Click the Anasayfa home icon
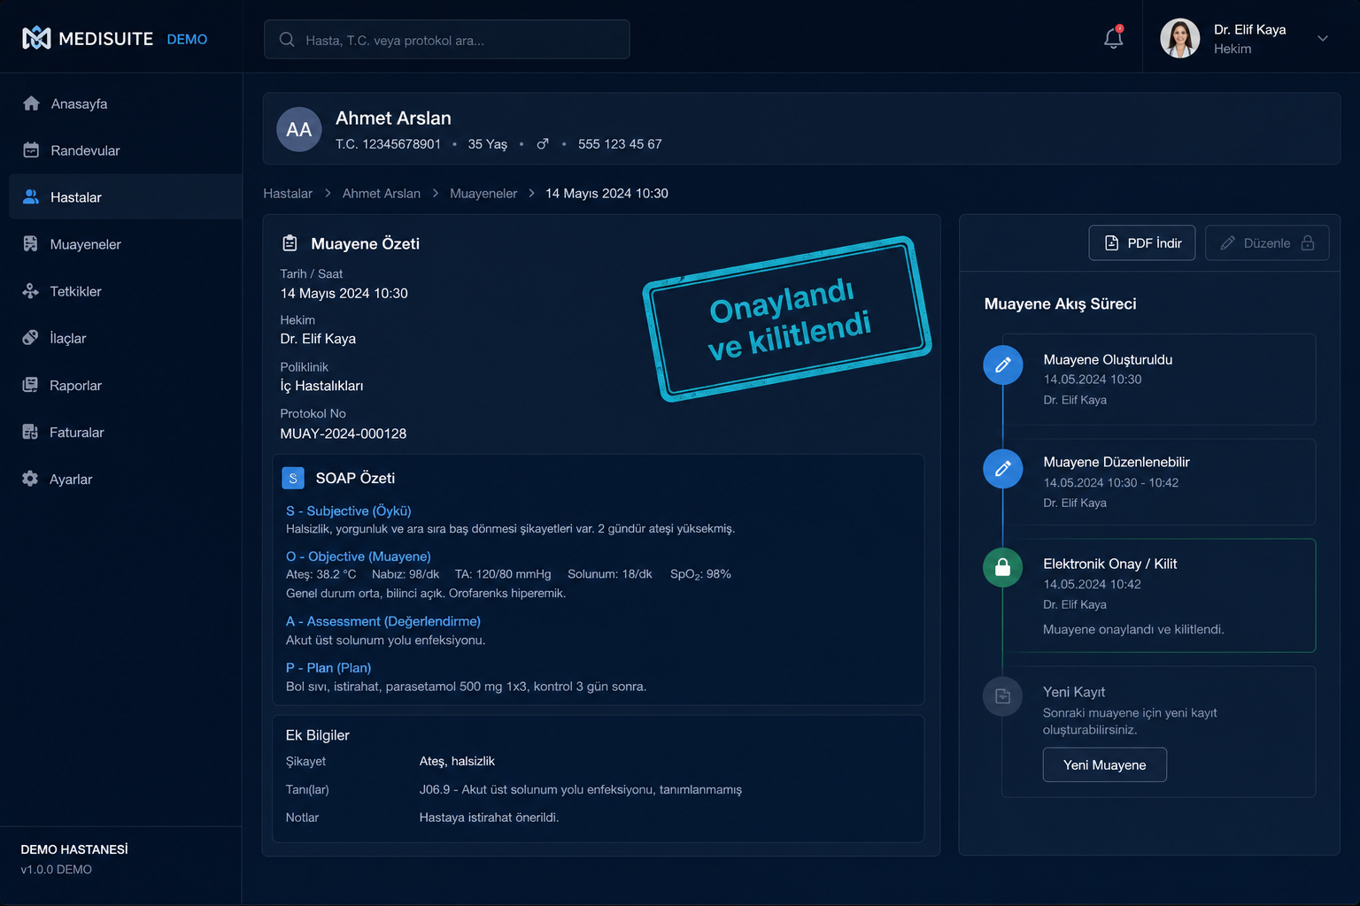1360x906 pixels. tap(31, 104)
